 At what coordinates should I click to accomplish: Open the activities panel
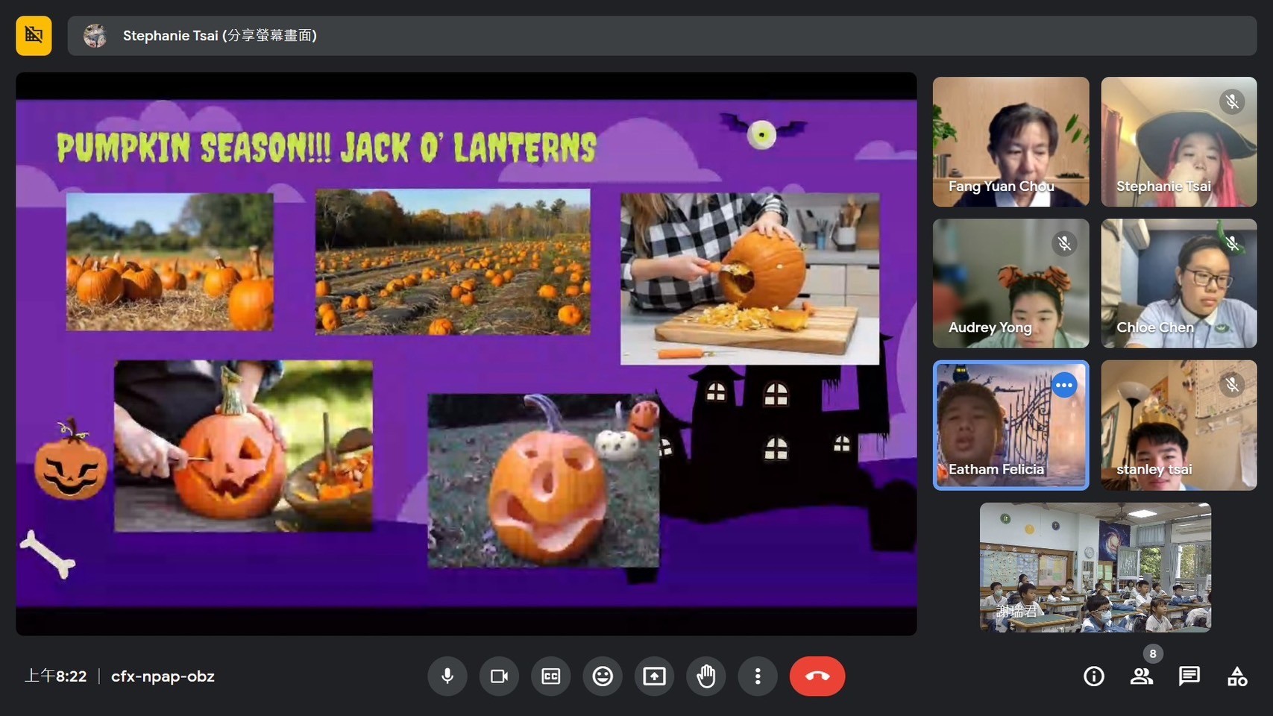1236,676
